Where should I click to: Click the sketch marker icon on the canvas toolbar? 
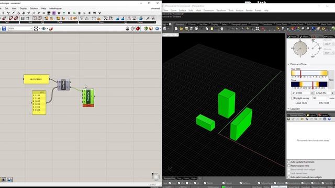(51, 29)
